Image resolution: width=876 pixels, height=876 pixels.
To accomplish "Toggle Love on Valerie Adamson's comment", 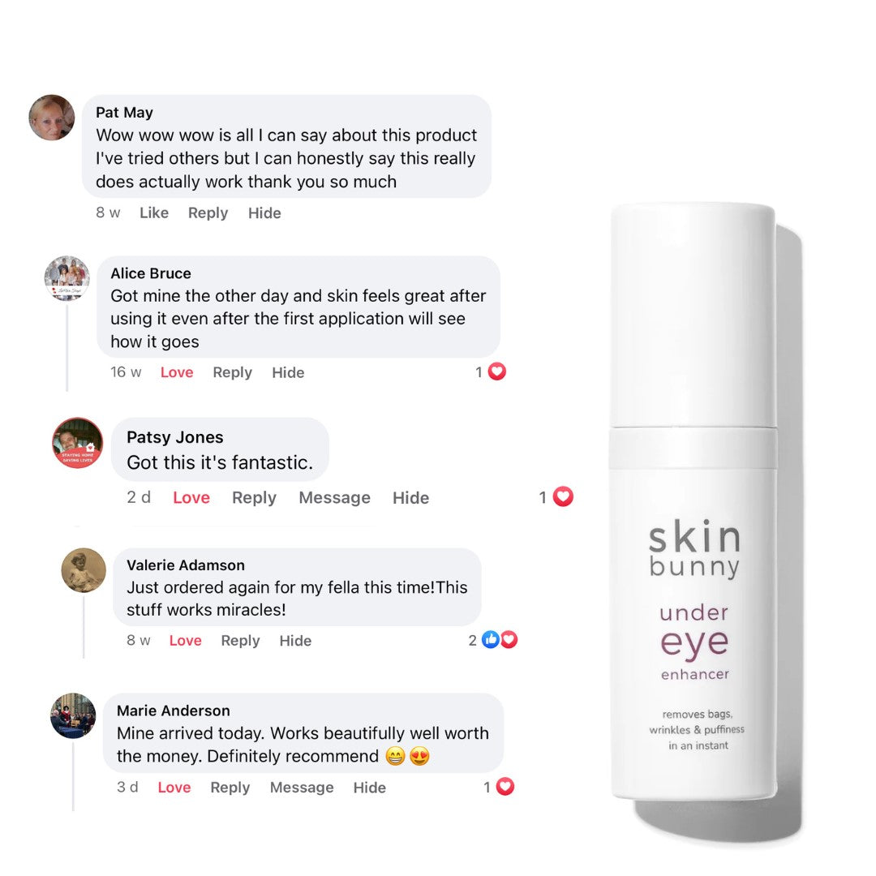I will [x=186, y=641].
